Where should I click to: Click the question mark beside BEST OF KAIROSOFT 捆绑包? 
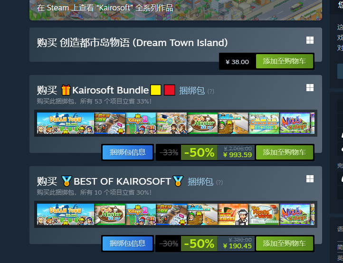coord(219,182)
